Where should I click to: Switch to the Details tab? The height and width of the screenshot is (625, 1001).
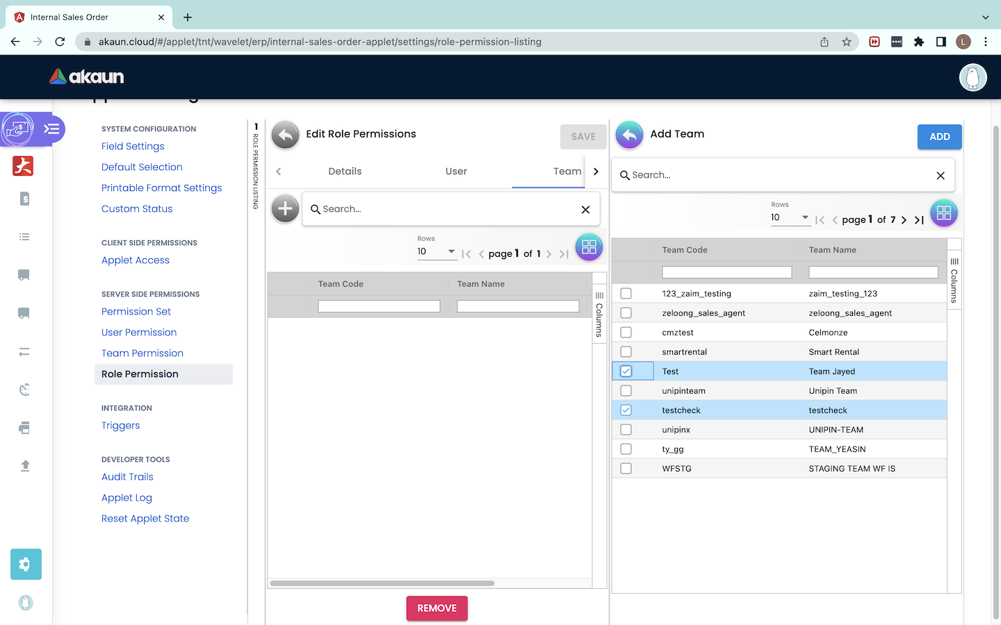coord(345,172)
